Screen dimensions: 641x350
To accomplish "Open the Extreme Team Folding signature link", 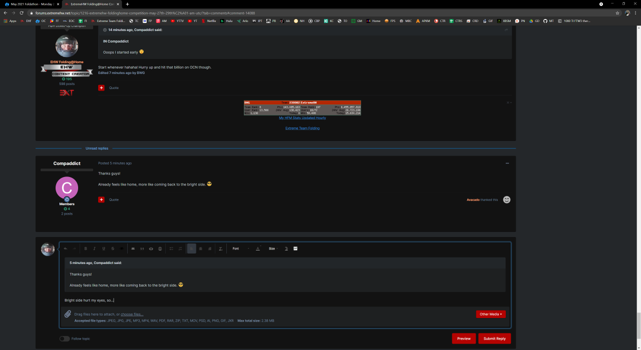I will (x=302, y=128).
